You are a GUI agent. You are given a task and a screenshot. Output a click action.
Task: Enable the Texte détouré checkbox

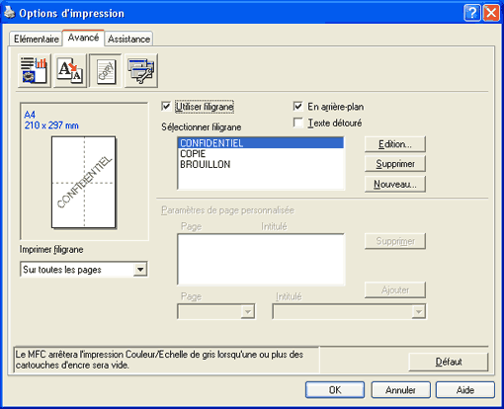[297, 123]
